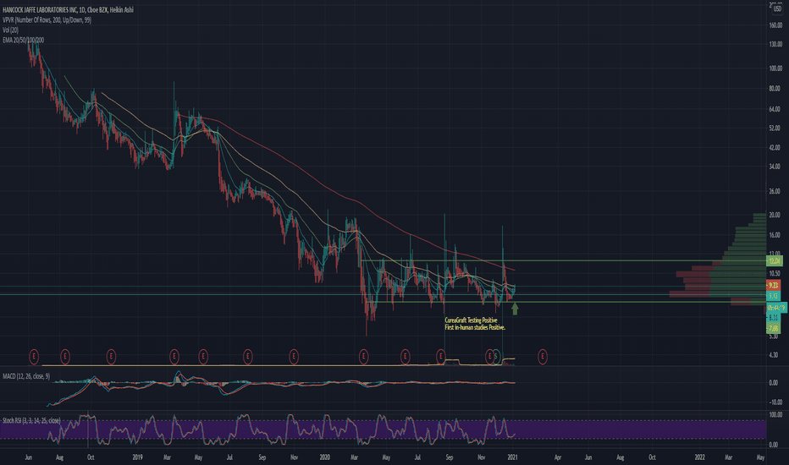The width and height of the screenshot is (789, 465).
Task: Click the 64.00 label on price axis
Action: (775, 109)
